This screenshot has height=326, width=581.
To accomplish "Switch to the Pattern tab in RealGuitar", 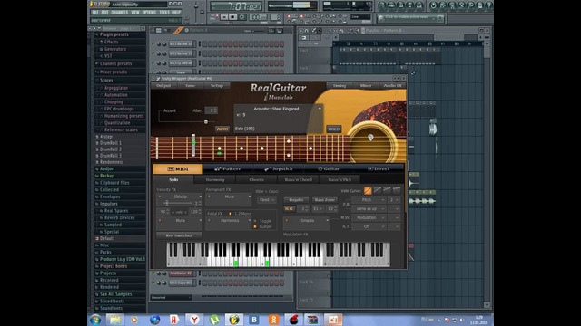I will pyautogui.click(x=228, y=169).
